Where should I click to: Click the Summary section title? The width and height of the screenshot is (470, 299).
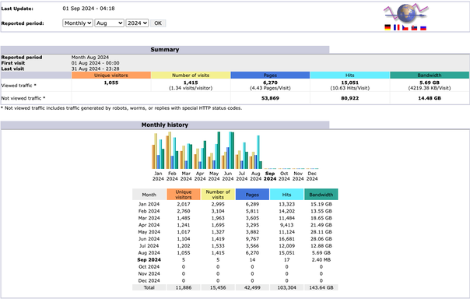point(164,50)
